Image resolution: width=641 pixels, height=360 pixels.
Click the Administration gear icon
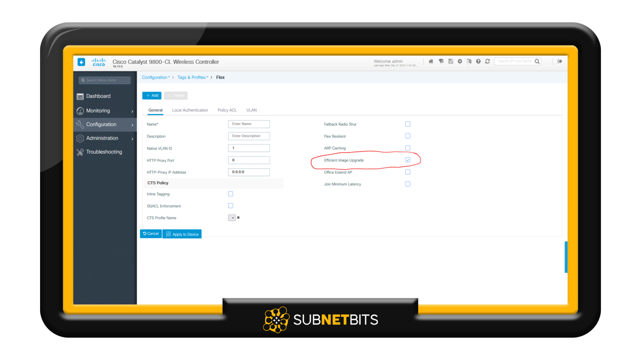(x=80, y=138)
